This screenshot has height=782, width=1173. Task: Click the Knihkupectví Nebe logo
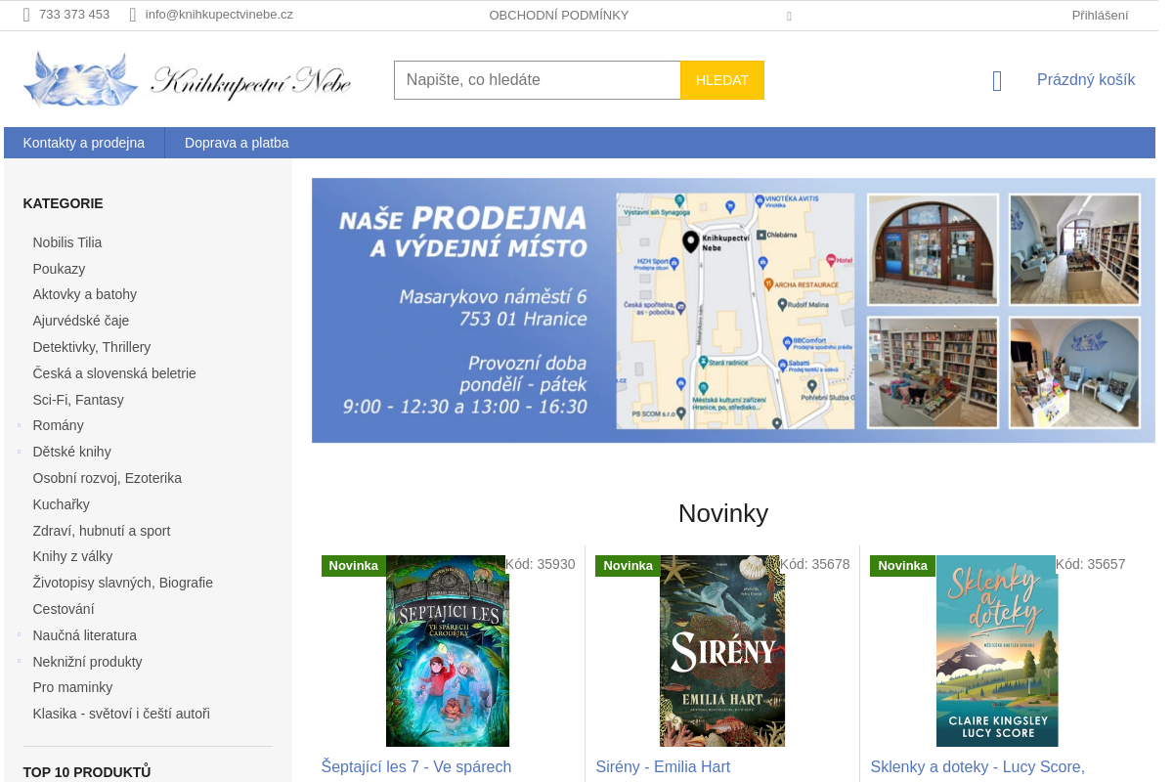pos(187,80)
